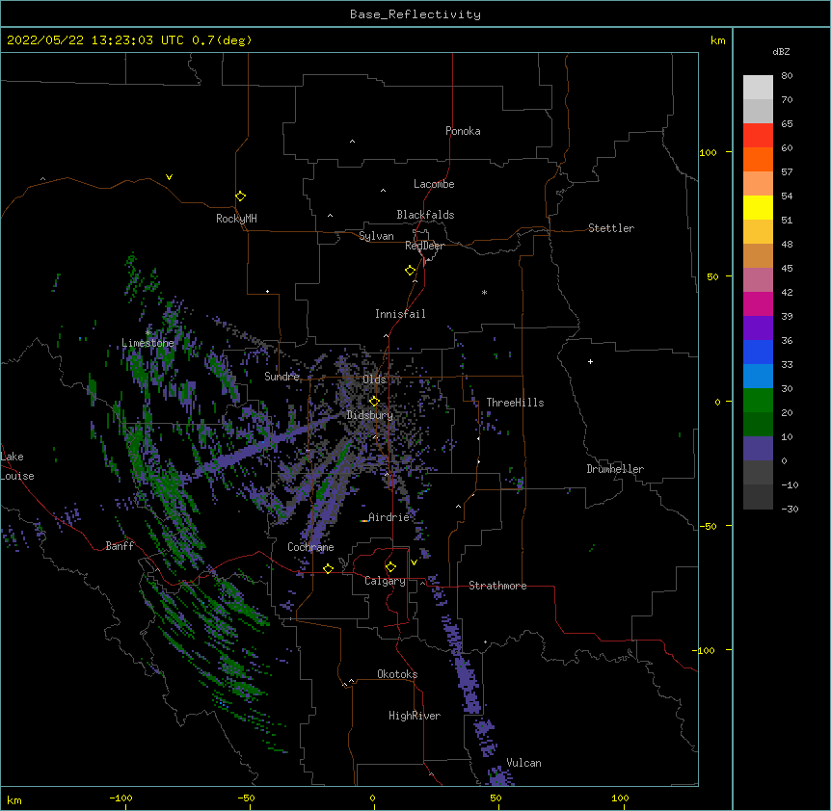Click the yellow V marker northeast of Calgary
Viewport: 831px width, 811px height.
[414, 562]
